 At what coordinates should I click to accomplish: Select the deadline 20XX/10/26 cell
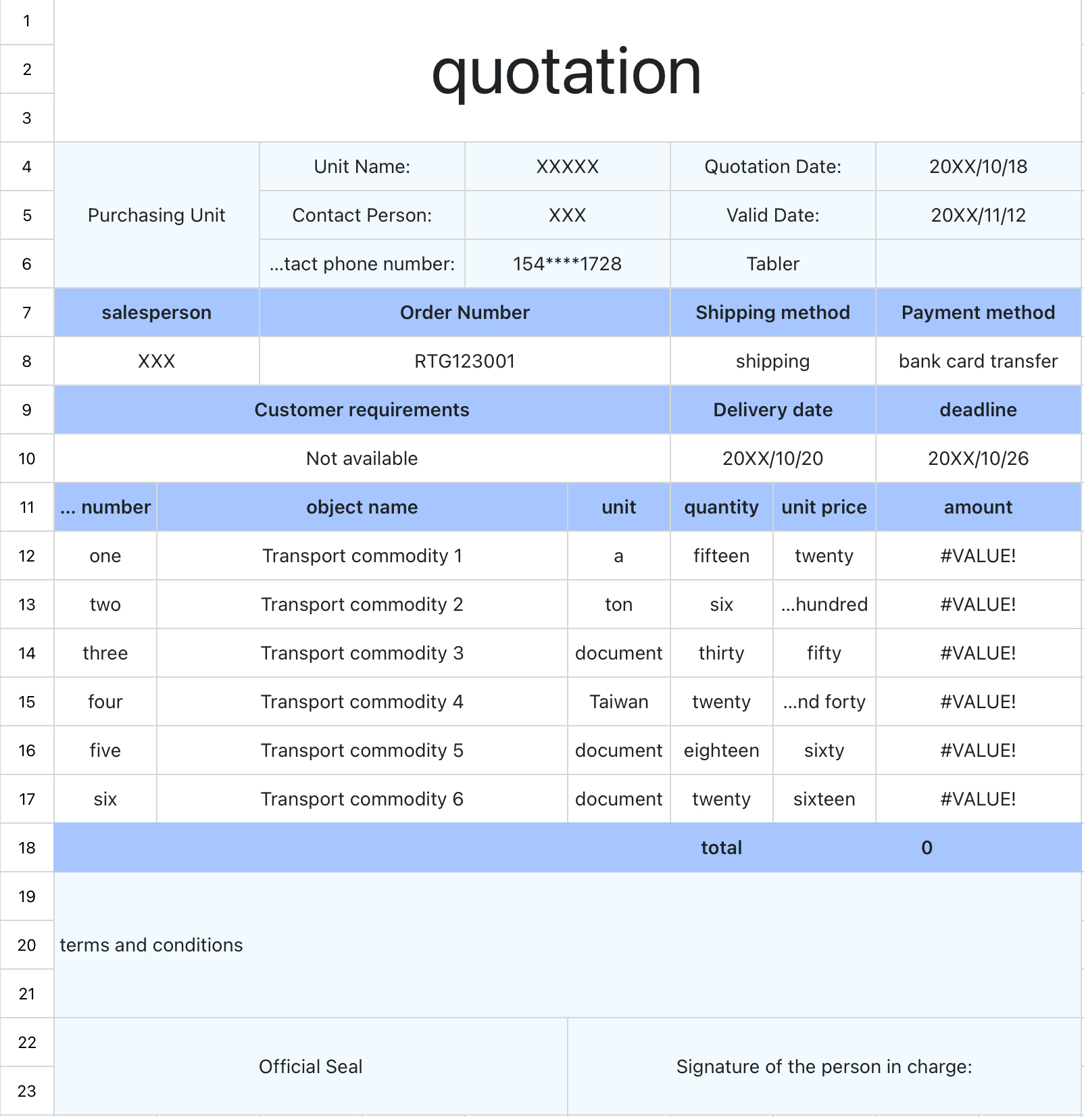point(979,458)
